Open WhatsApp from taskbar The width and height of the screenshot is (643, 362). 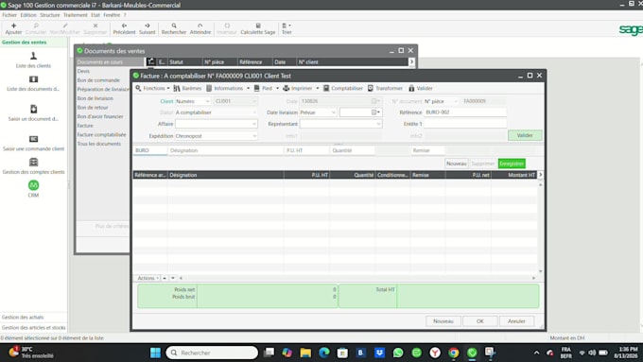click(x=398, y=353)
